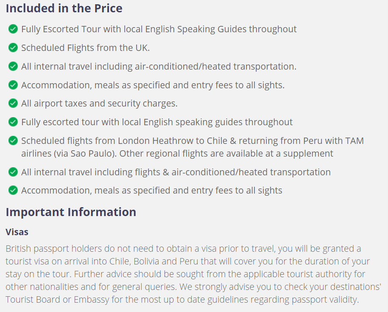388x312 pixels.
Task: Click text Scheduled Flights from the UK.
Action: (85, 48)
